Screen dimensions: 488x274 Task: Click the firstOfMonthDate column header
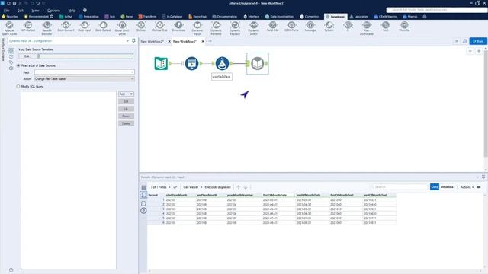point(278,195)
